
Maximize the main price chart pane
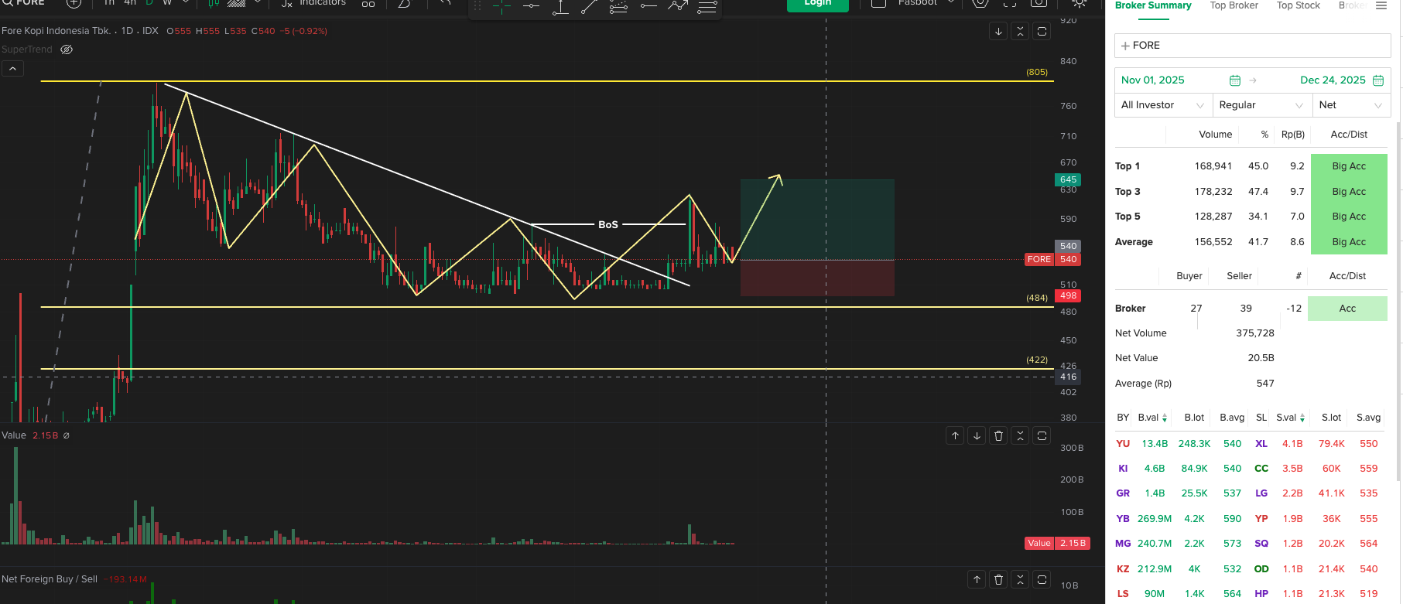(x=1042, y=32)
